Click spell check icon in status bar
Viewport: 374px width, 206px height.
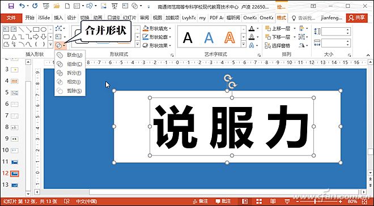coord(67,201)
